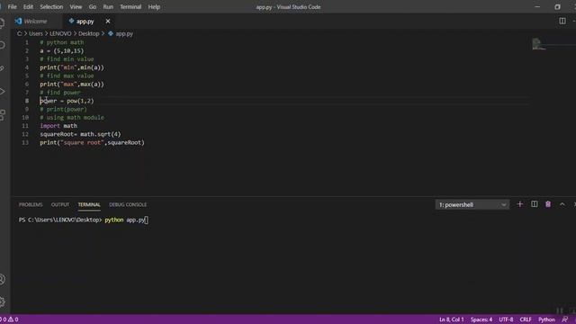Open the Manage gear settings

(x=2, y=302)
